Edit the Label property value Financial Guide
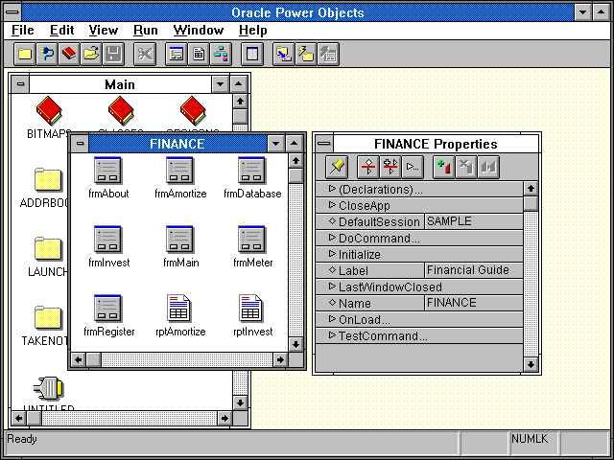The width and height of the screenshot is (614, 460). (x=473, y=271)
